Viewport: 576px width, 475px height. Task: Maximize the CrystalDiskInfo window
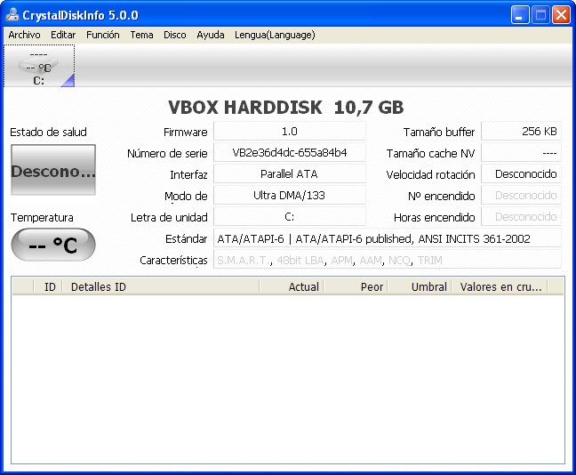click(x=540, y=15)
